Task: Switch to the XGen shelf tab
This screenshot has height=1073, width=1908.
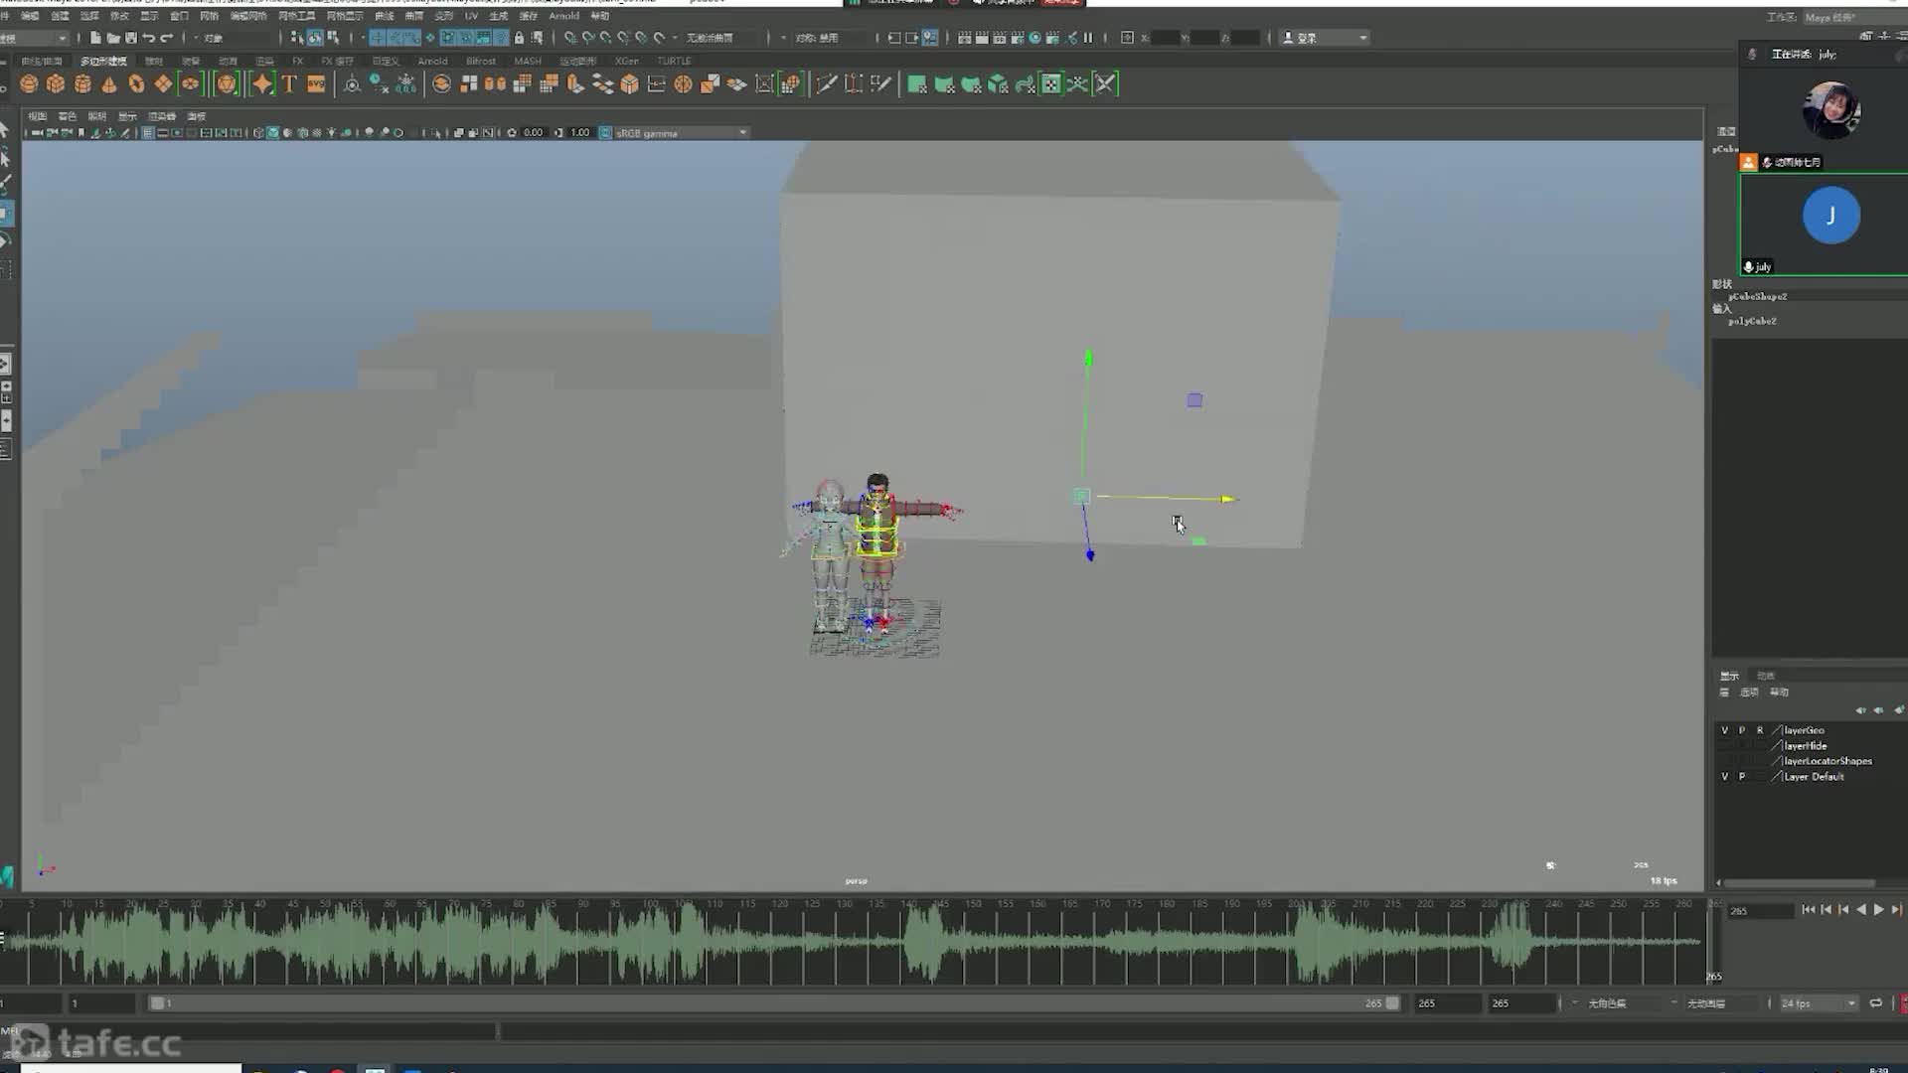Action: point(627,62)
